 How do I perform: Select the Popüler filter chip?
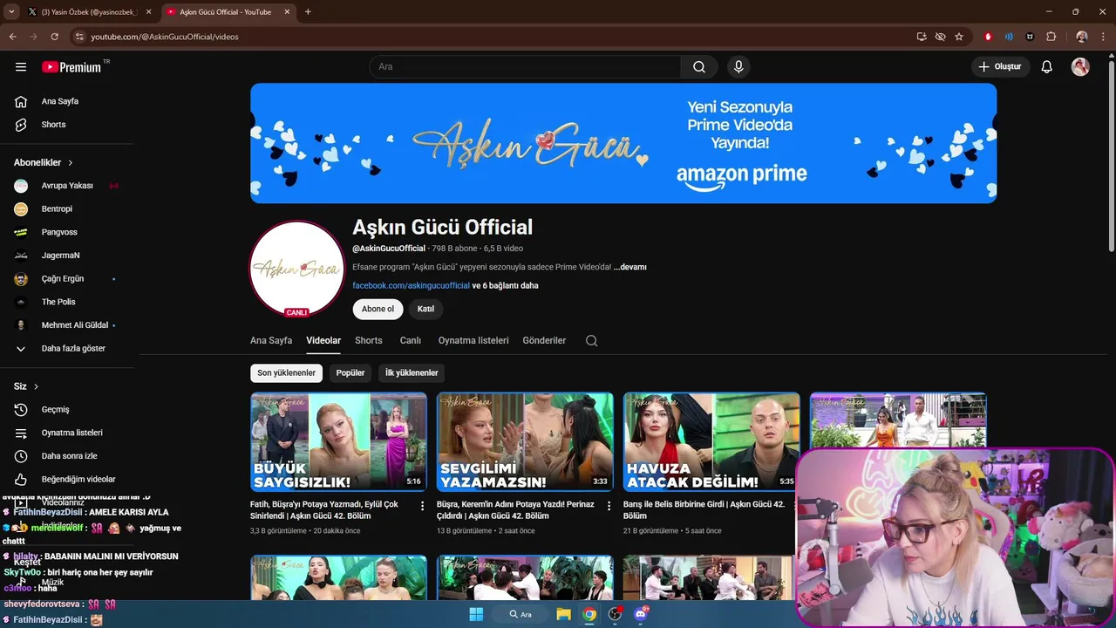[350, 372]
